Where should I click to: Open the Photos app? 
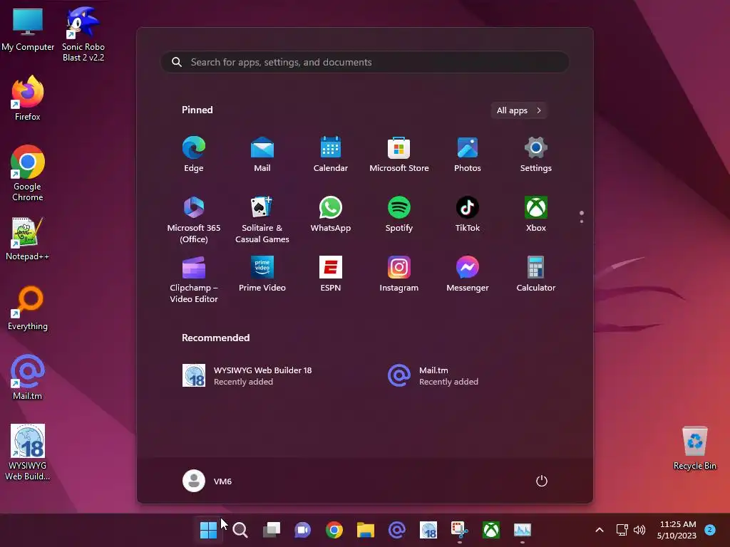pyautogui.click(x=468, y=155)
